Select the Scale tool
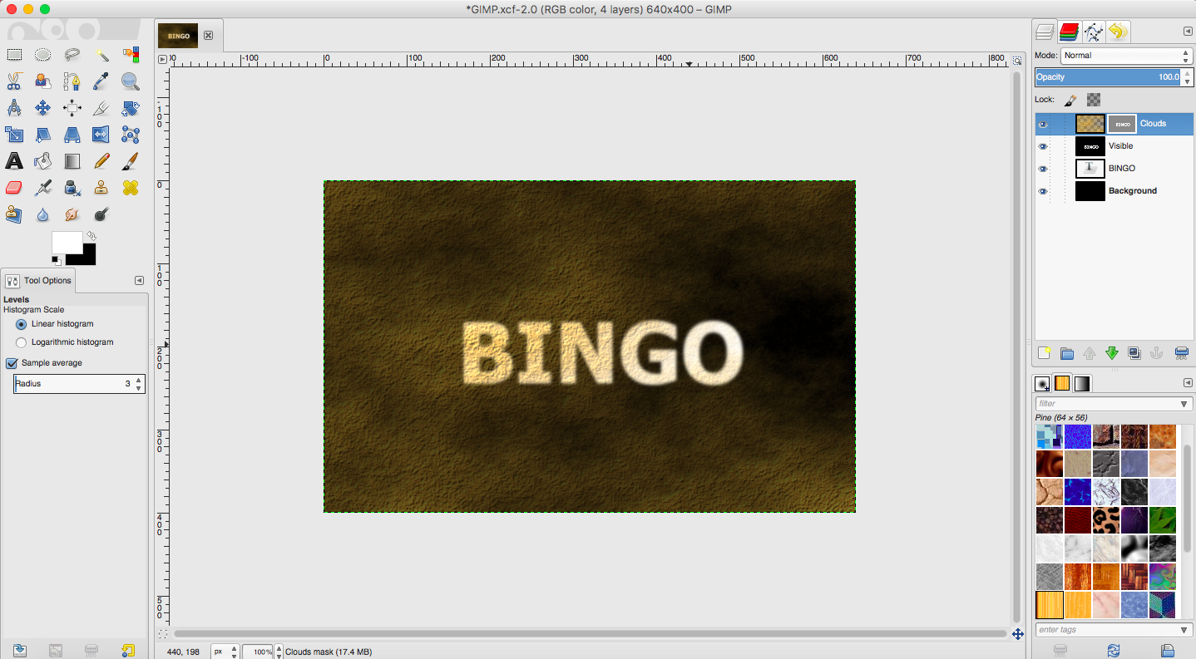The image size is (1196, 659). [x=14, y=135]
